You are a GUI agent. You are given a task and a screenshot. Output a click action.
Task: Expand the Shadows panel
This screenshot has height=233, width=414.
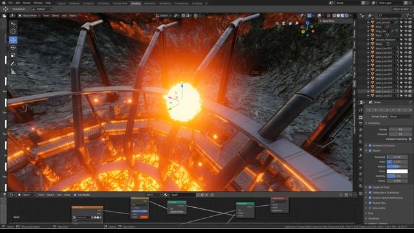(x=366, y=219)
